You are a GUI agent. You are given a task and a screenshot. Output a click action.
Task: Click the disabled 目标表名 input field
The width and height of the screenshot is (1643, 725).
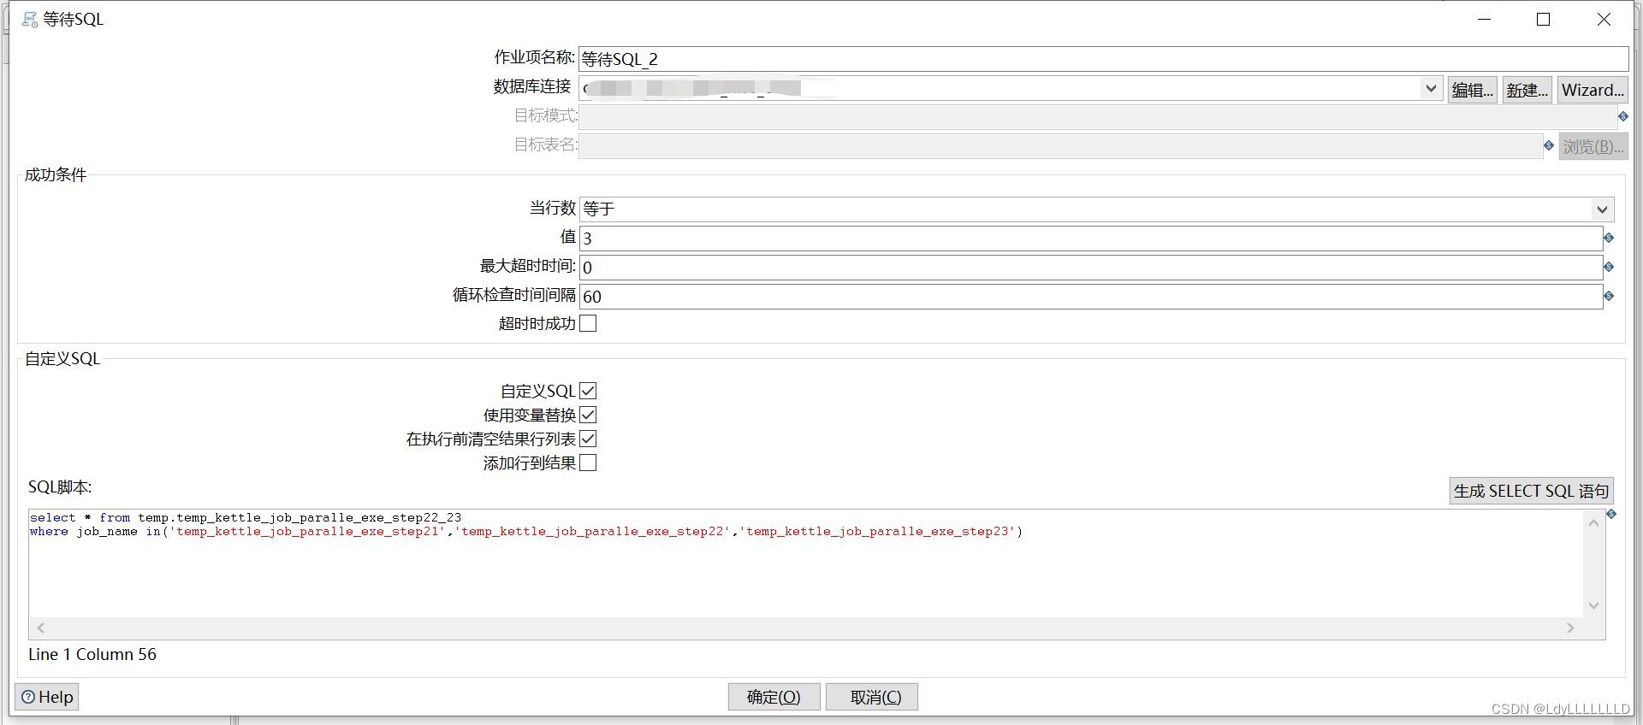(1061, 145)
